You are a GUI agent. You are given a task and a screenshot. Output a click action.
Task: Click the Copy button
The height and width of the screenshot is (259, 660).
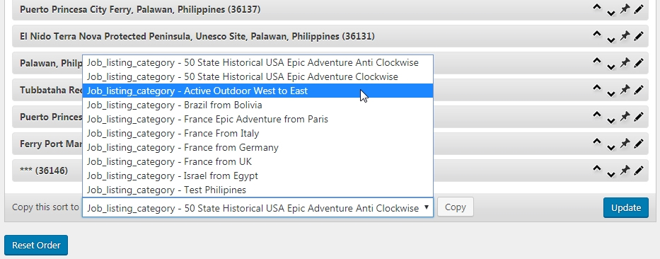tap(456, 207)
